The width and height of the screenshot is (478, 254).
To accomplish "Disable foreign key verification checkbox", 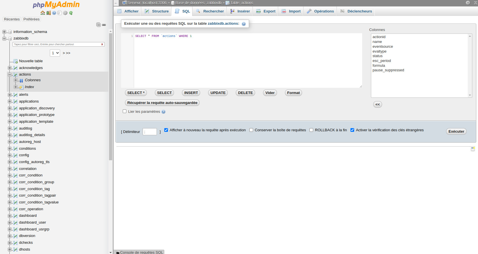I will coord(352,130).
